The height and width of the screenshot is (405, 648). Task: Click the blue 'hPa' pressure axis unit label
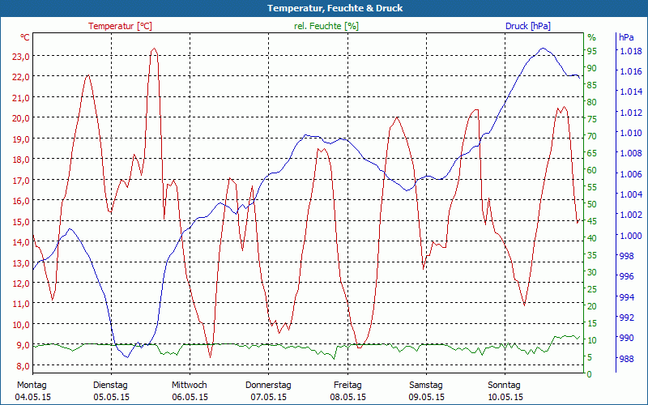(626, 37)
